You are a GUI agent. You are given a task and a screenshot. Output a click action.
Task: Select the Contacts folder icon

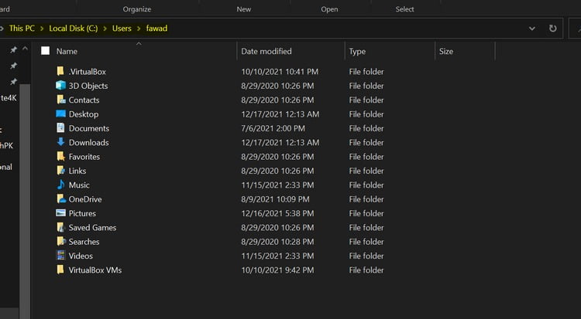[x=60, y=100]
